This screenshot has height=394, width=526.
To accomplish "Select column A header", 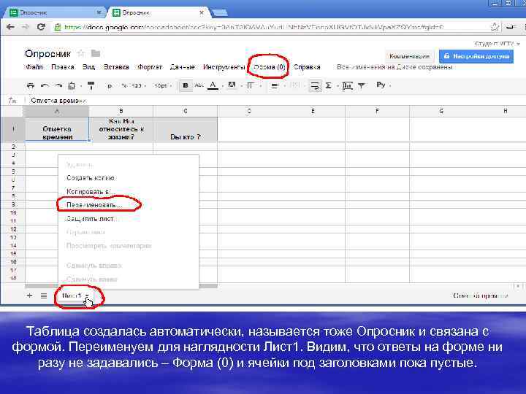I will [x=57, y=111].
